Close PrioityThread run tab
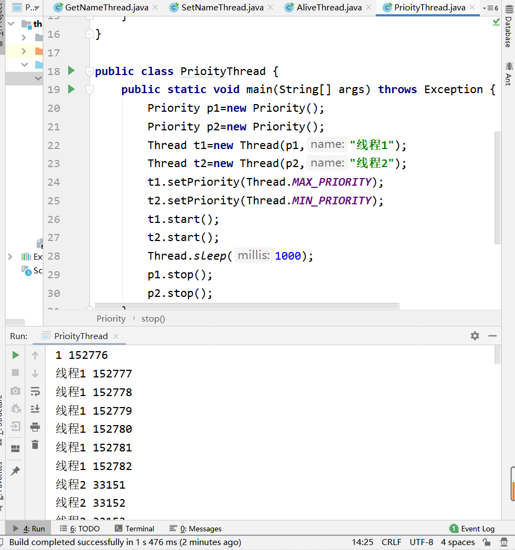 (x=116, y=336)
